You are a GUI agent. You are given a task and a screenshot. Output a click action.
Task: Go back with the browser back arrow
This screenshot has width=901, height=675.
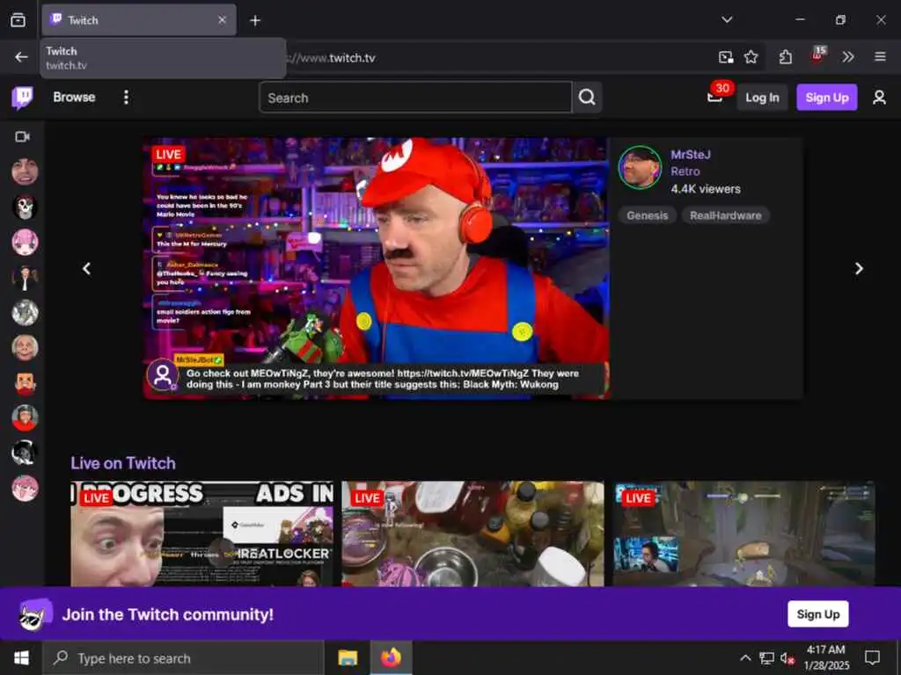coord(21,57)
